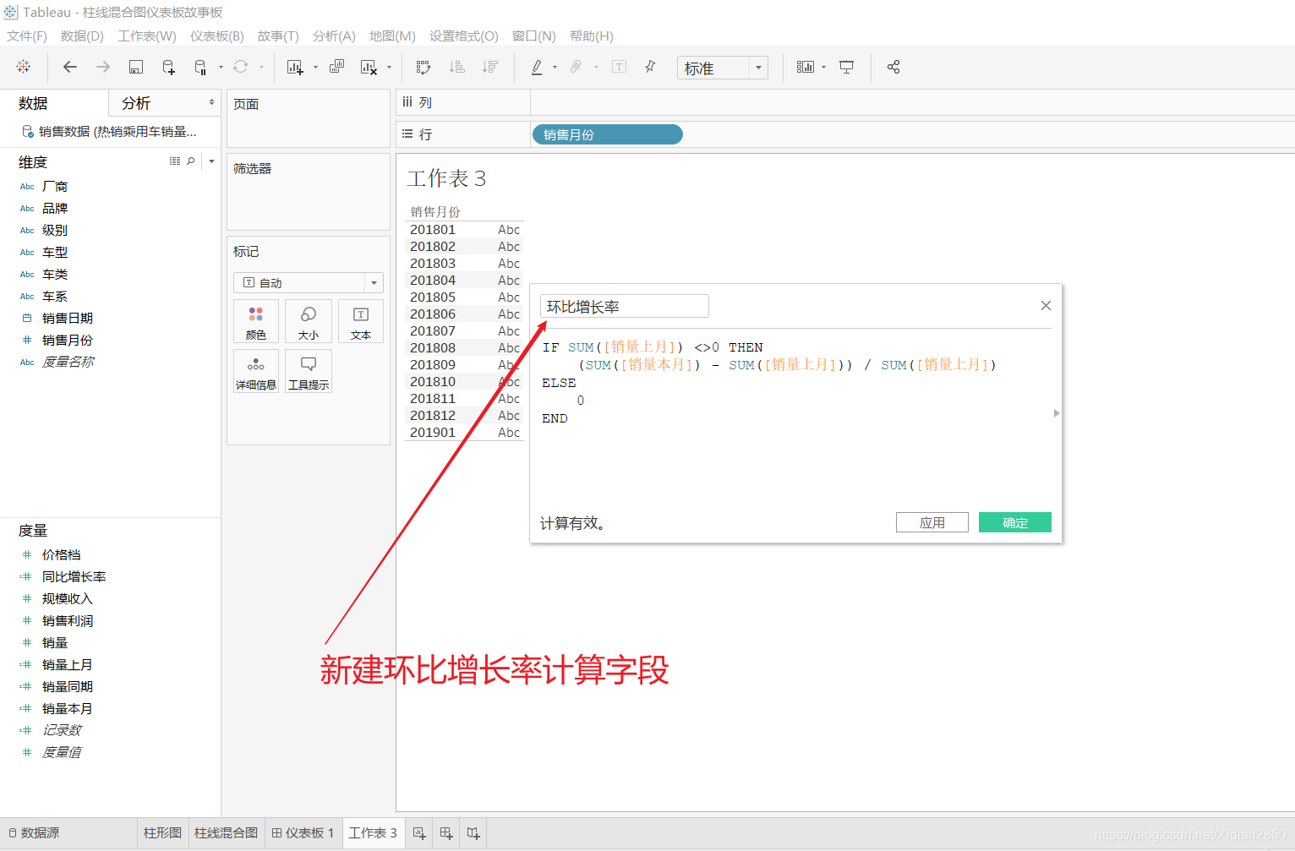The image size is (1295, 851).
Task: Select the 厂商 dimension field
Action: pyautogui.click(x=55, y=187)
